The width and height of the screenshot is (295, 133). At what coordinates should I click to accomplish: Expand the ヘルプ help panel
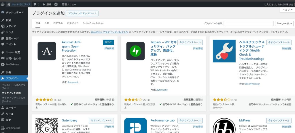288,10
